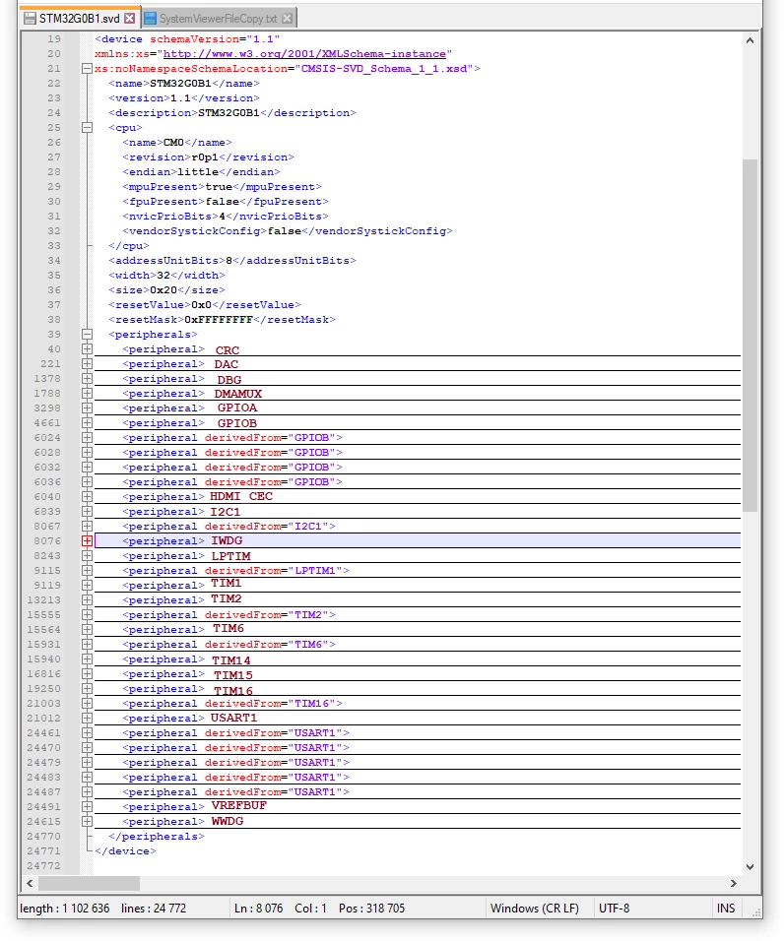
Task: Switch to the SystemViewerFileCopy.txt tab
Action: 219,19
